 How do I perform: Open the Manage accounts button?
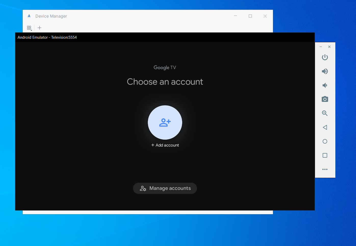165,188
